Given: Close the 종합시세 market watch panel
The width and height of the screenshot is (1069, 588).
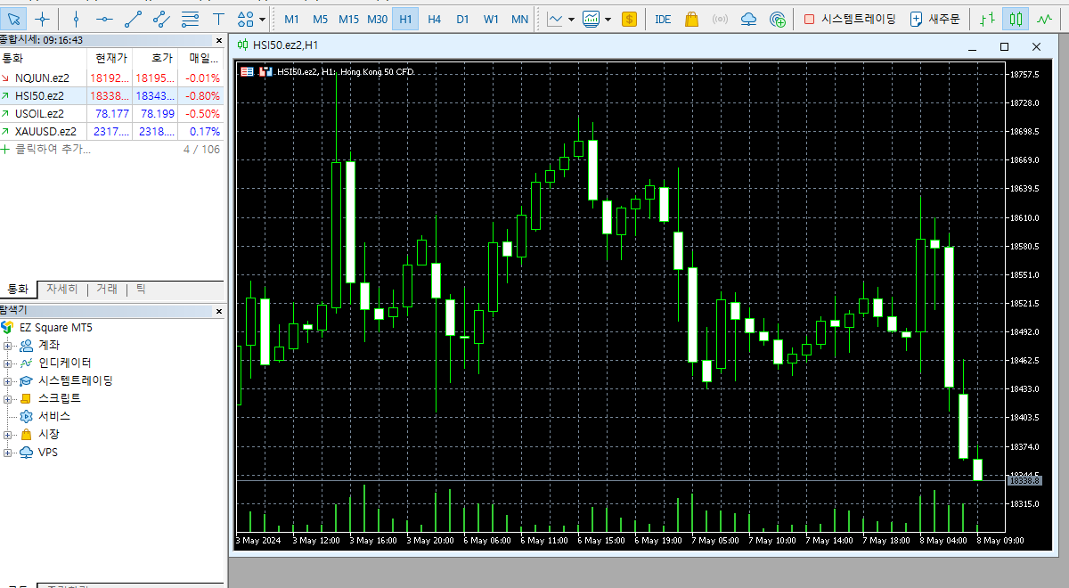Looking at the screenshot, I should click(219, 40).
